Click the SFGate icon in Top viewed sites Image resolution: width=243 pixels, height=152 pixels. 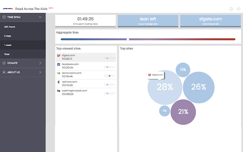pyautogui.click(x=58, y=56)
